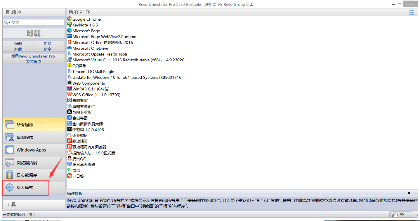Click the thumbs-up 赞 icon in status bar
The width and height of the screenshot is (420, 221).
coord(395,215)
